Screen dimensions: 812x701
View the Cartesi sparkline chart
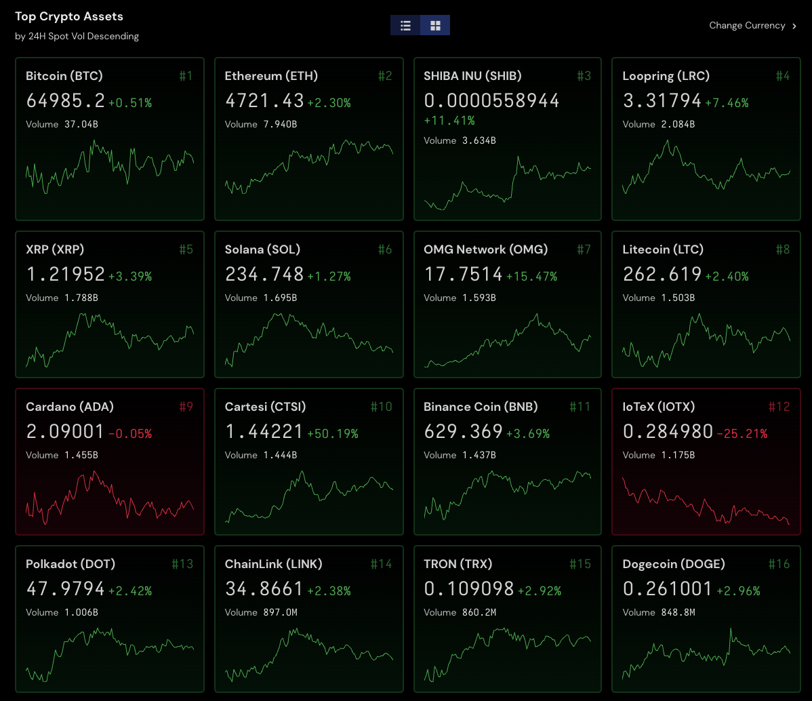pyautogui.click(x=308, y=498)
